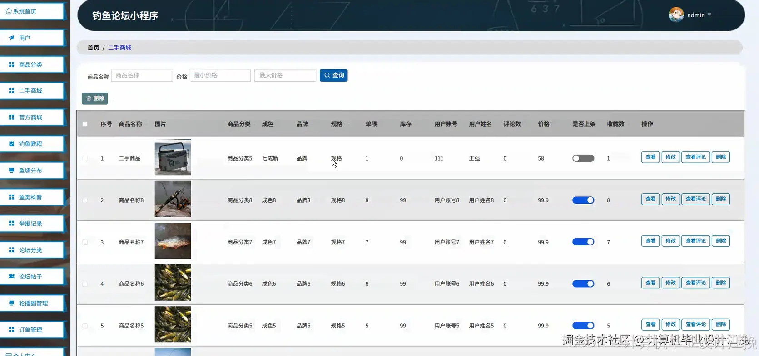This screenshot has width=759, height=356.
Task: Click 二手商城 breadcrumb link
Action: tap(119, 48)
